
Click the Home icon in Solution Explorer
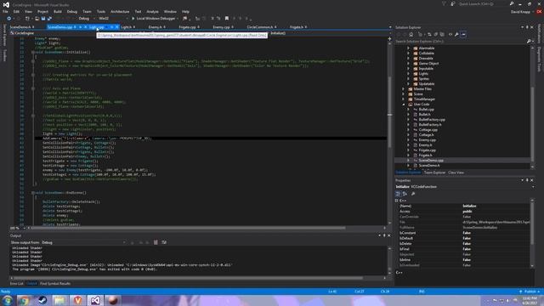[x=411, y=34]
